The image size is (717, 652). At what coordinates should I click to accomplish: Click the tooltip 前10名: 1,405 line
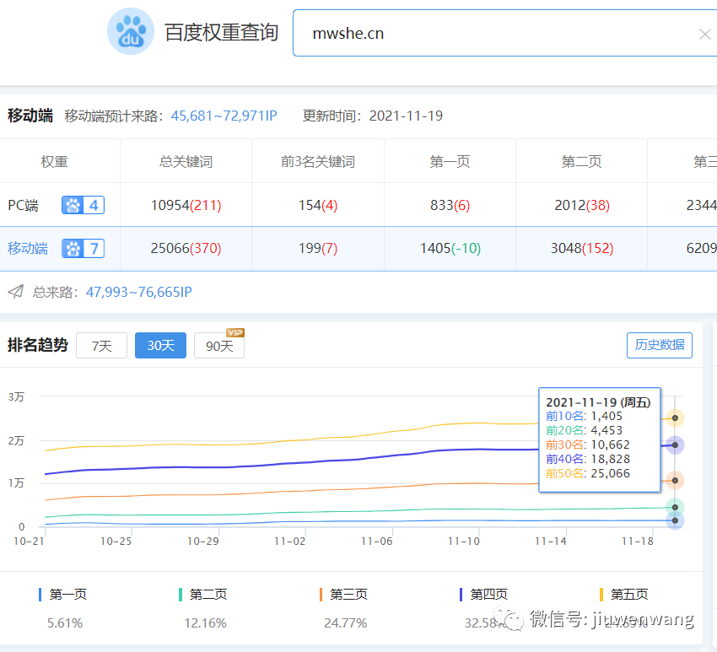pos(585,416)
